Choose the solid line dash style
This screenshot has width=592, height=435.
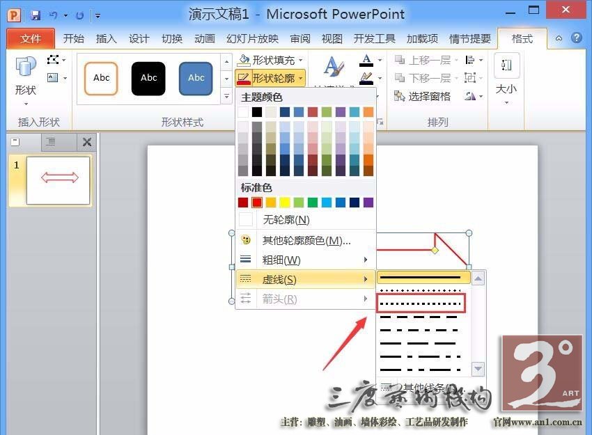point(423,278)
